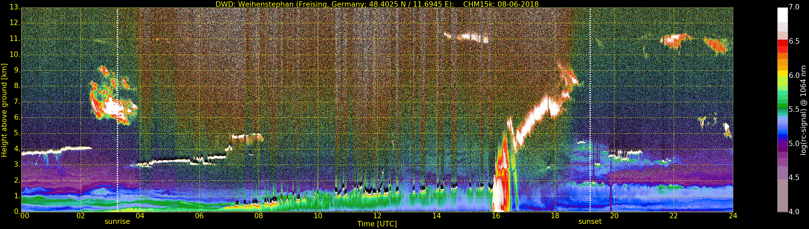Click colorbar tick value '4.0'

click(x=794, y=212)
